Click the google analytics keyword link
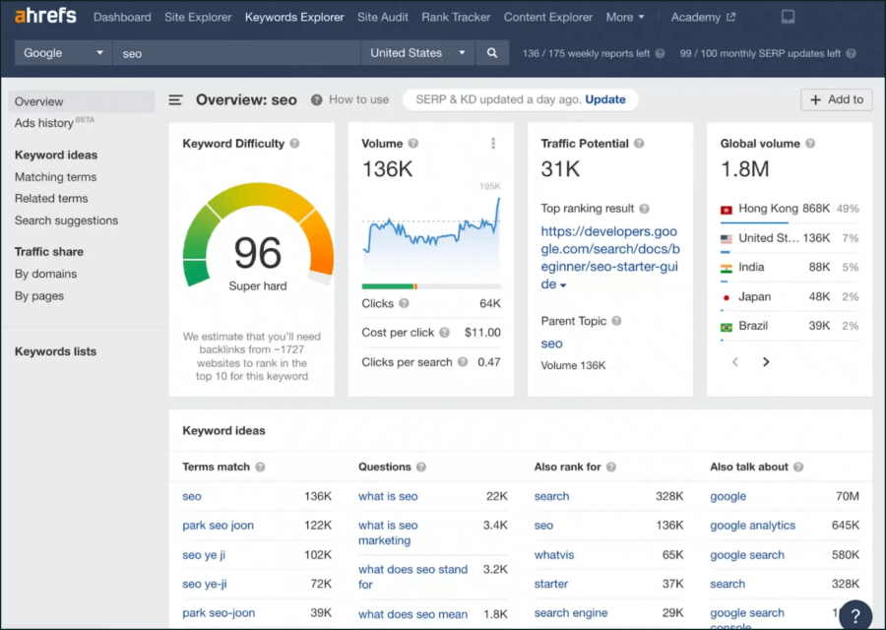The image size is (886, 630). pyautogui.click(x=753, y=526)
